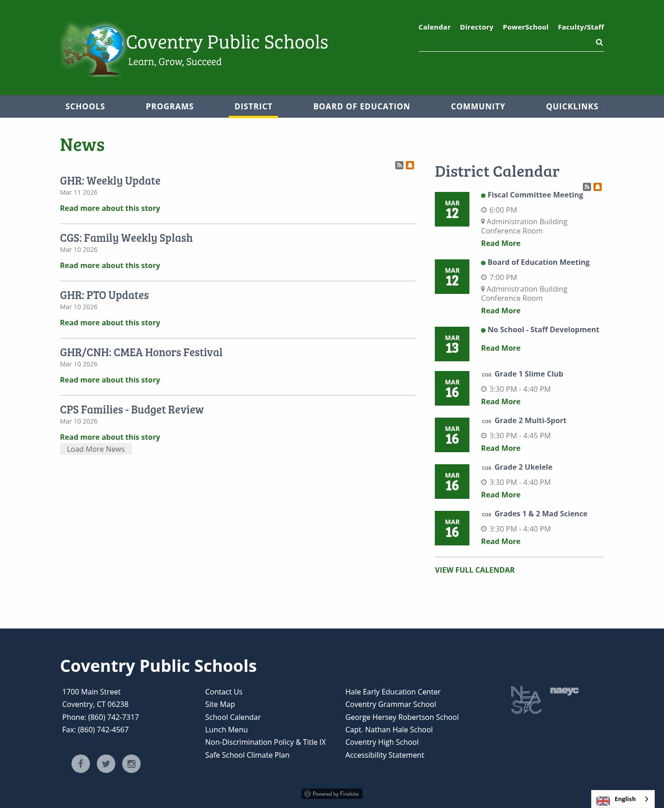Open the GHR/CNH: CMEA Honors Festival headline
This screenshot has height=808, width=664.
(x=141, y=353)
